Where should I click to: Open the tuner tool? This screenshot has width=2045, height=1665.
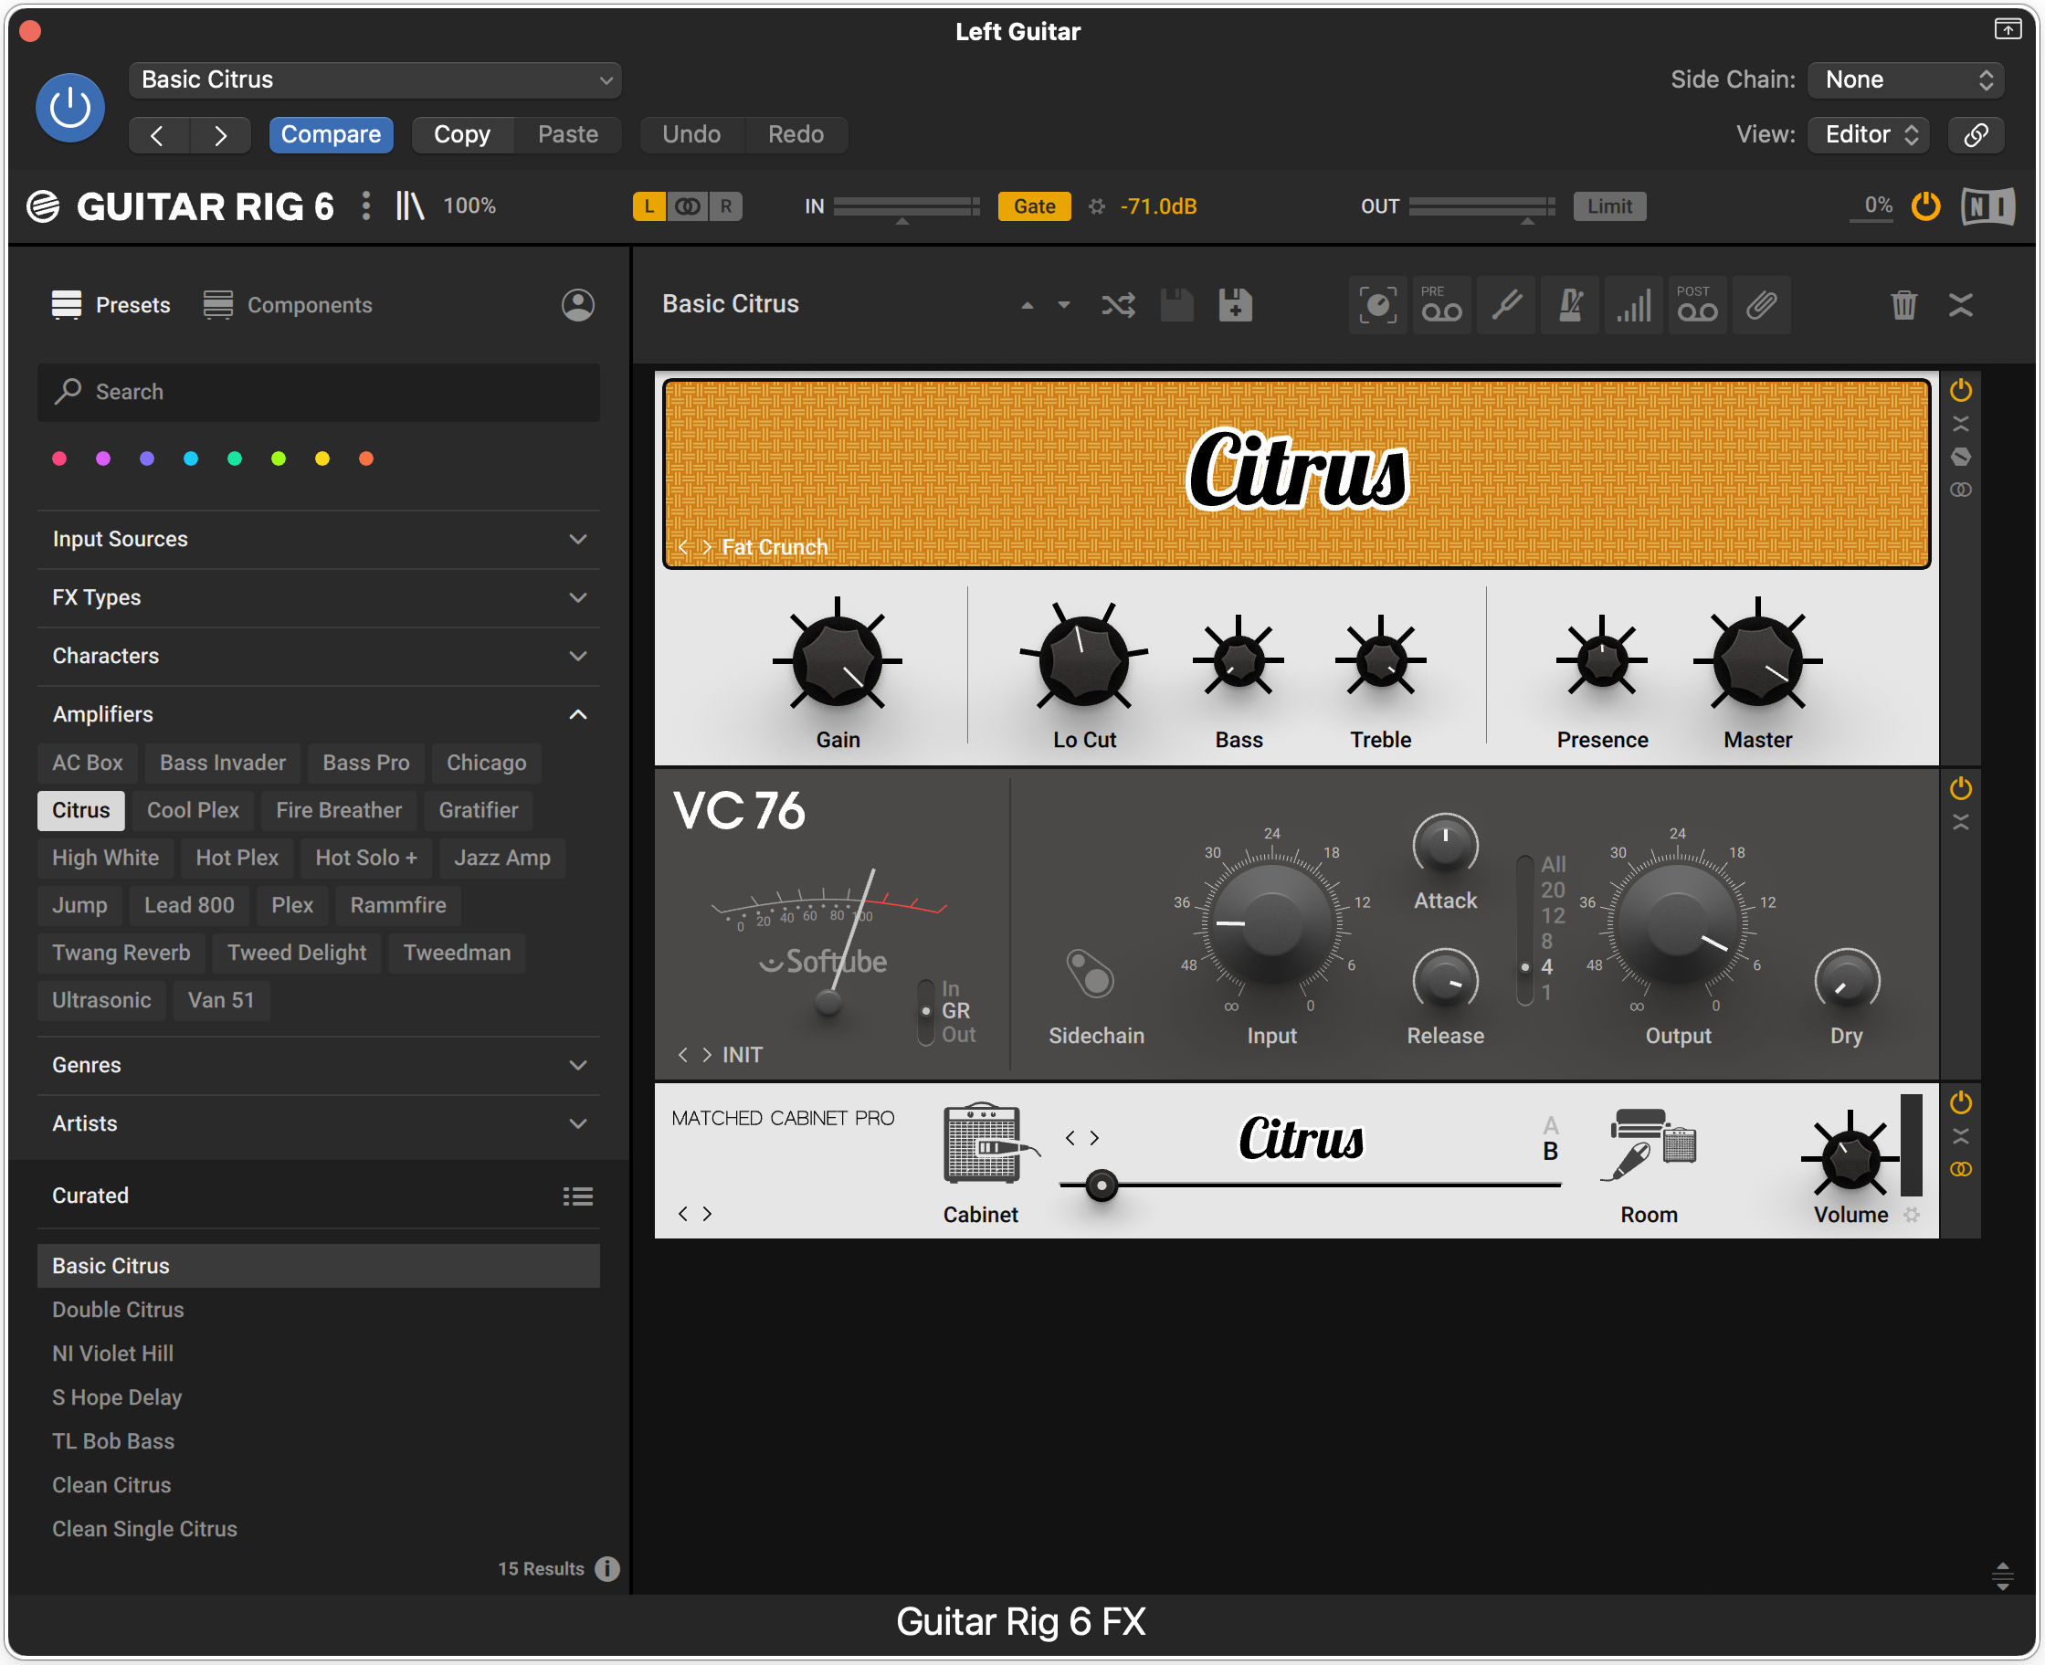click(1505, 305)
